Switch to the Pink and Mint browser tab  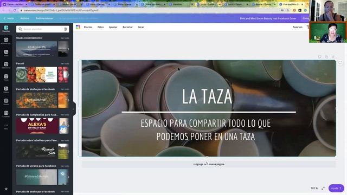[x=292, y=4]
